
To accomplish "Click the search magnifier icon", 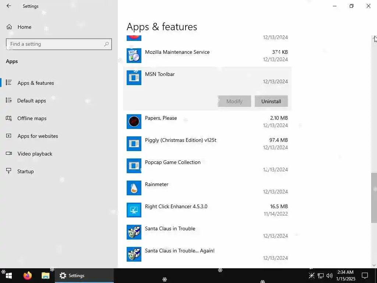I will tap(106, 44).
